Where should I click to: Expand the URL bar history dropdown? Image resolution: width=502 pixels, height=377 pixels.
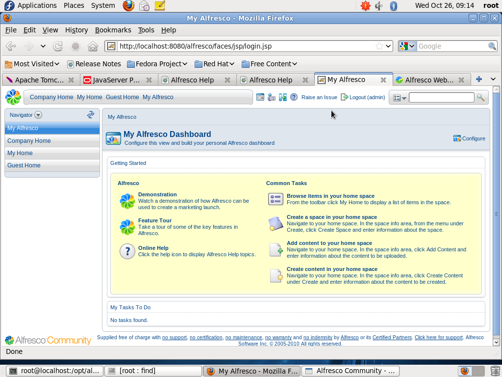pos(388,46)
